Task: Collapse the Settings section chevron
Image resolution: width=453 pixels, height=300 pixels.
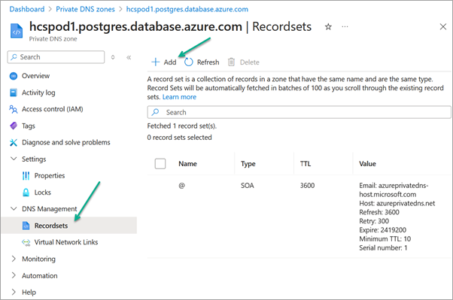Action: point(14,159)
